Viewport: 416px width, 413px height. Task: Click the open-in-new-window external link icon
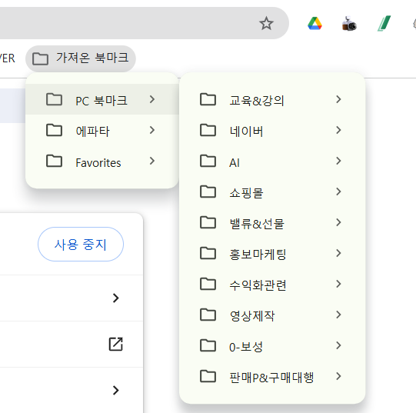pyautogui.click(x=116, y=345)
